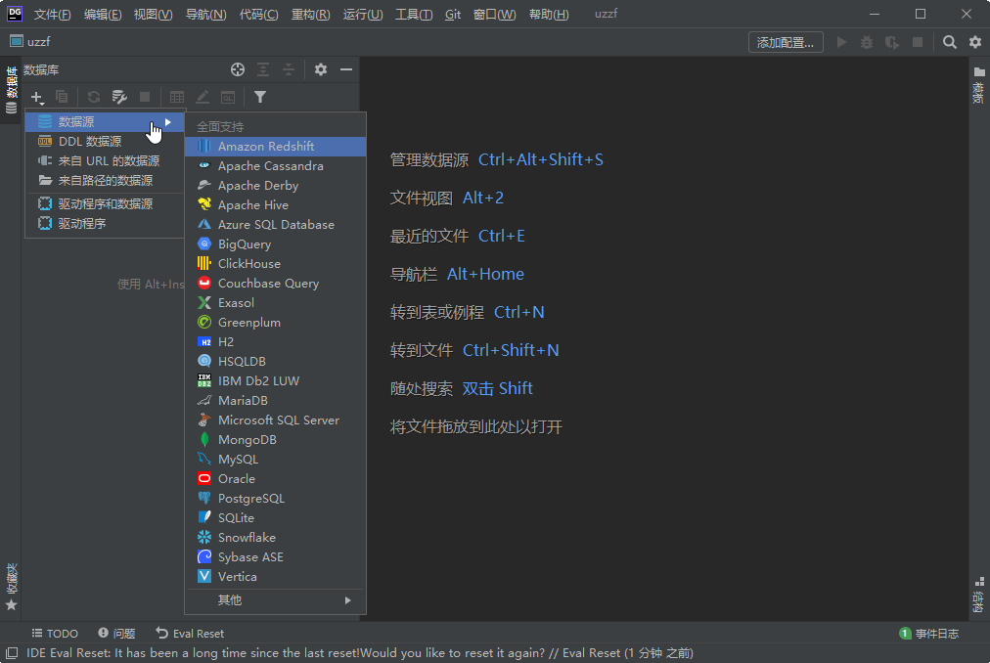Choose Microsoft SQL Server data source
Image resolution: width=990 pixels, height=663 pixels.
tap(275, 420)
